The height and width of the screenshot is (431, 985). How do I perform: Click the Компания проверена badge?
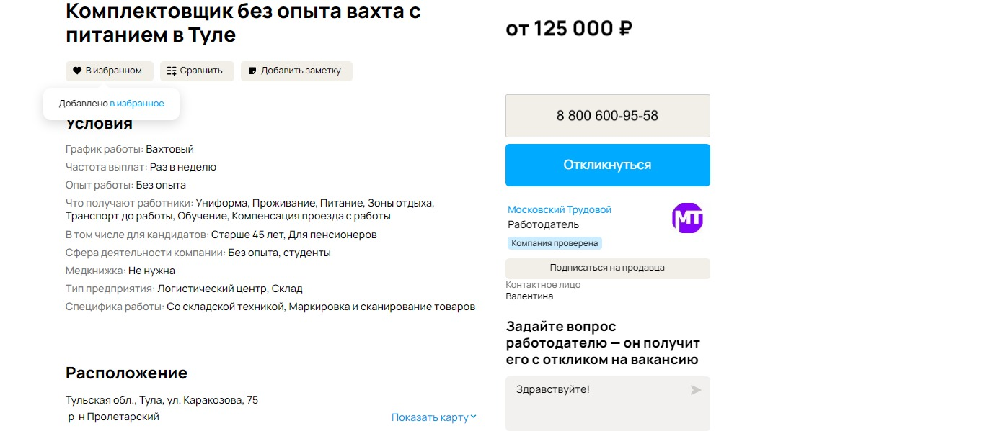555,243
